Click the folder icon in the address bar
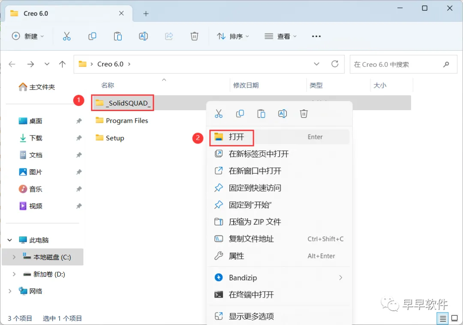 pyautogui.click(x=82, y=64)
